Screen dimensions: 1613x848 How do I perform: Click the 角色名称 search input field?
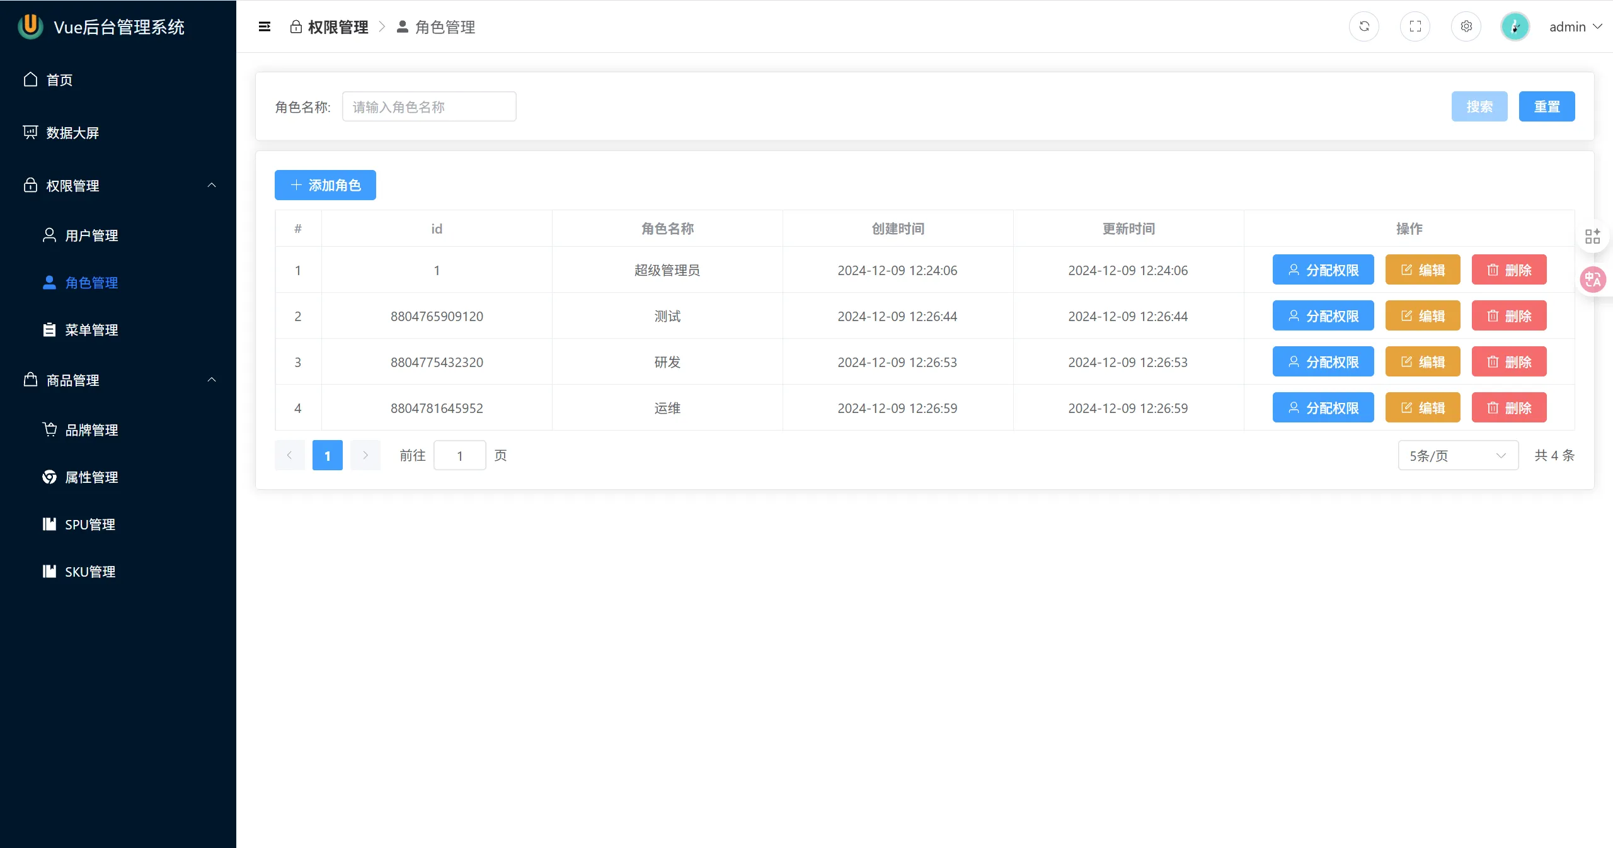[x=429, y=106]
